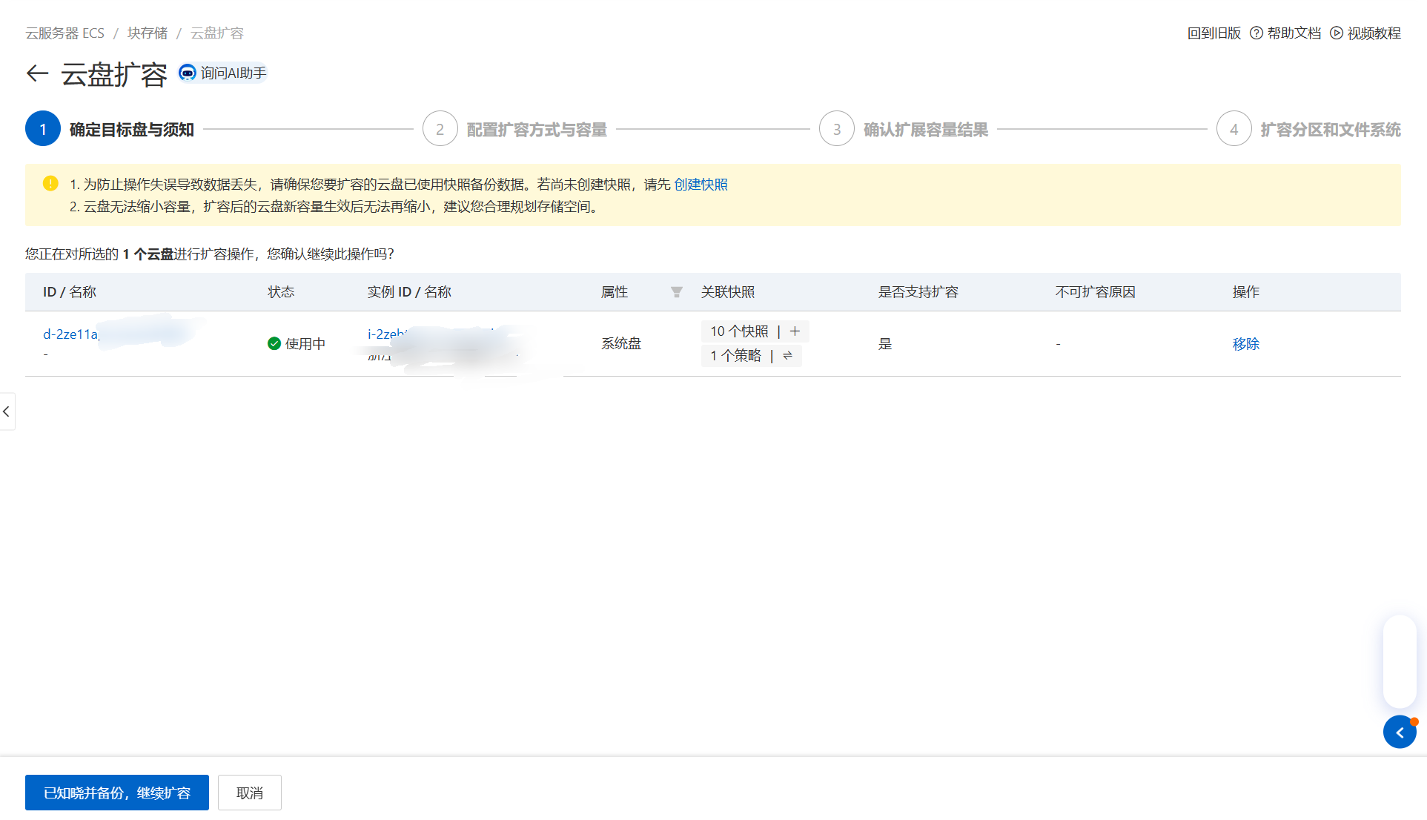The image size is (1427, 820).
Task: Expand the blue floating panel chevron
Action: [x=1400, y=733]
